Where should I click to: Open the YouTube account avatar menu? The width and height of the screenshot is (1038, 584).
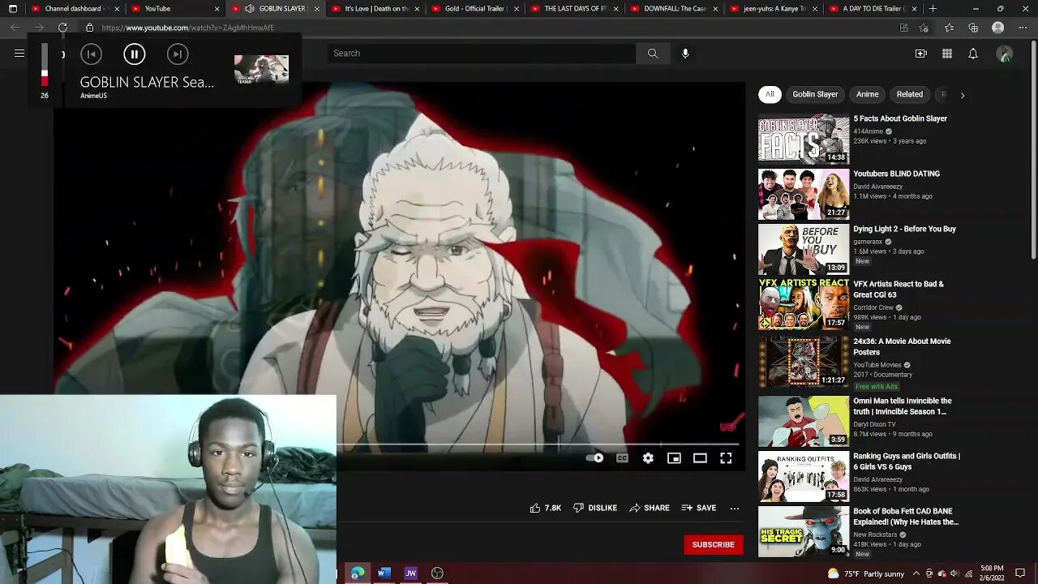(1005, 54)
